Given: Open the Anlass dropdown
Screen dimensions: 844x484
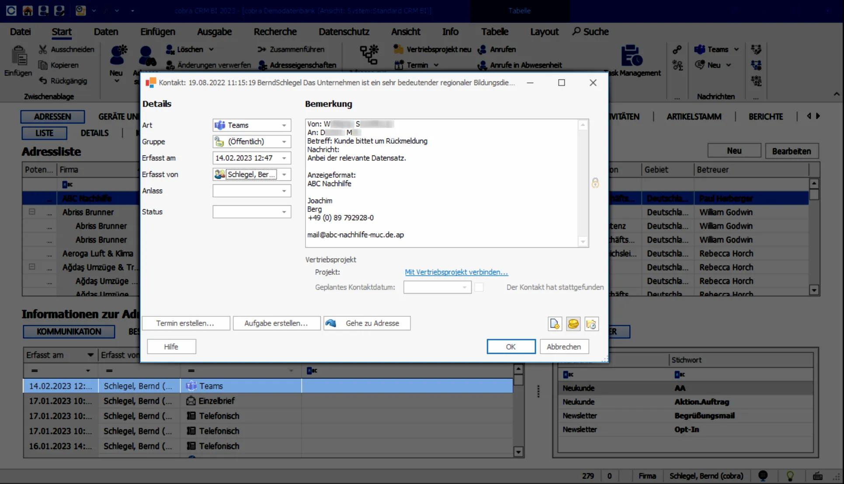Looking at the screenshot, I should click(284, 191).
